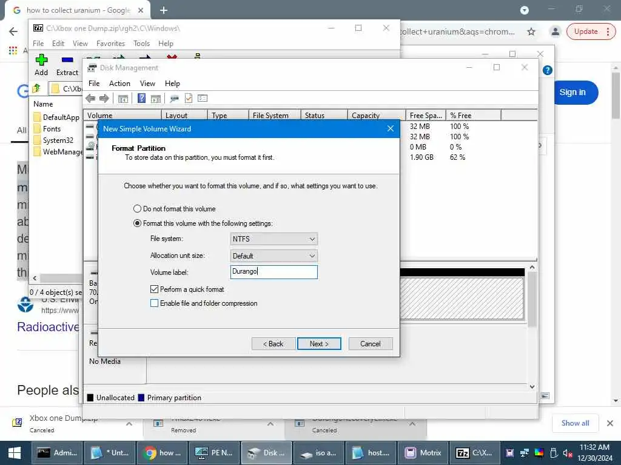
Task: Expand the Durango recovery download chevron
Action: 412,423
